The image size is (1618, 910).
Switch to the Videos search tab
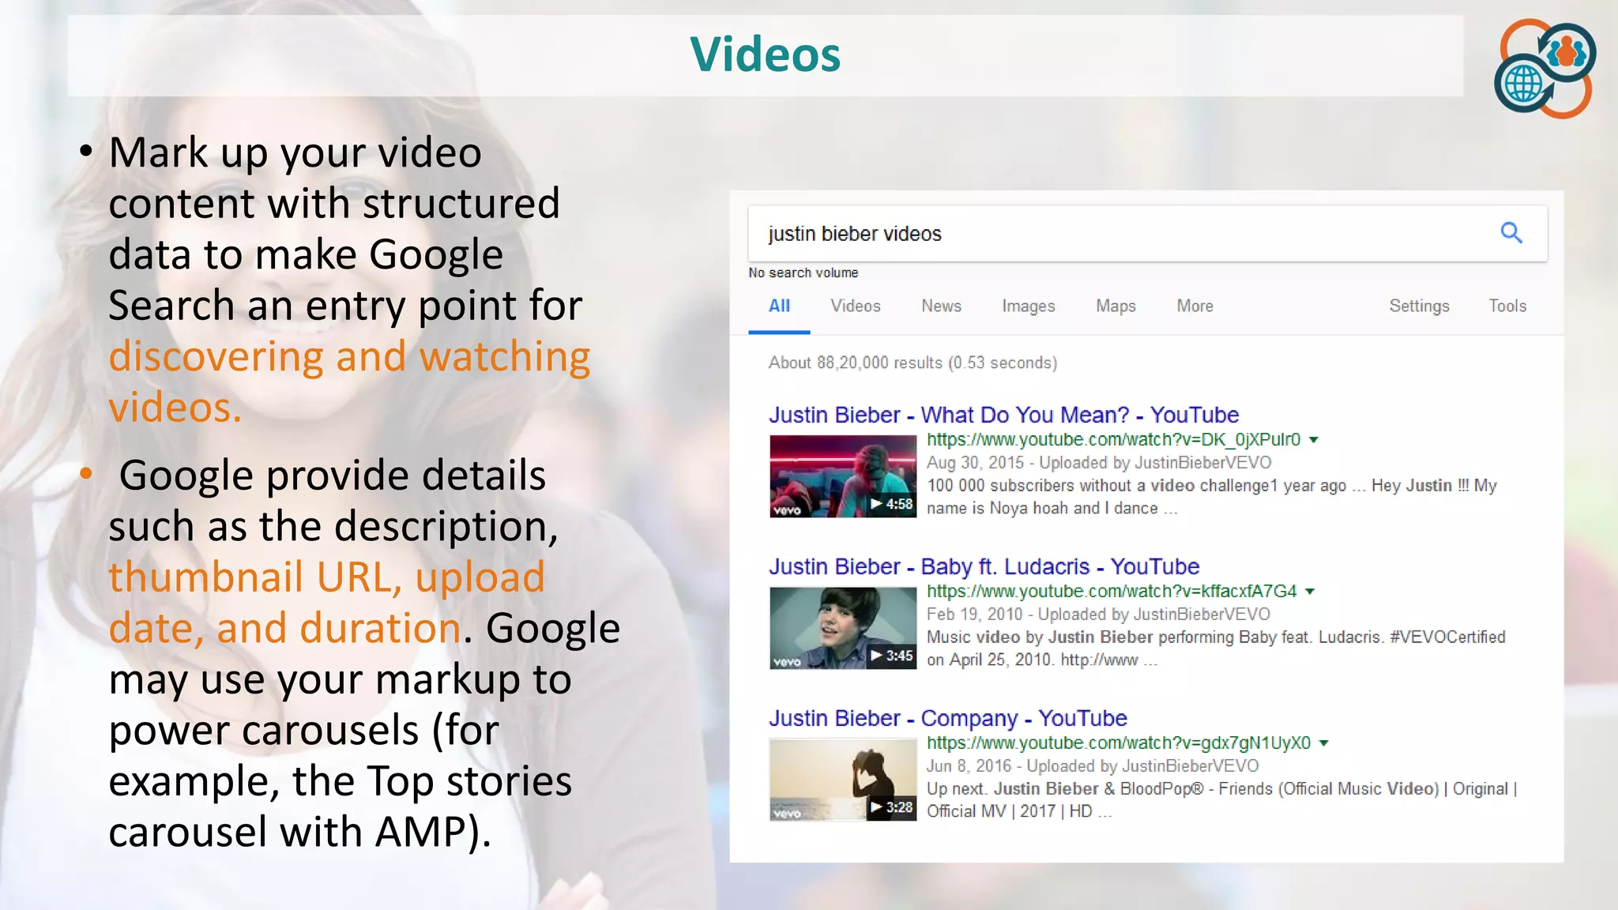tap(856, 306)
